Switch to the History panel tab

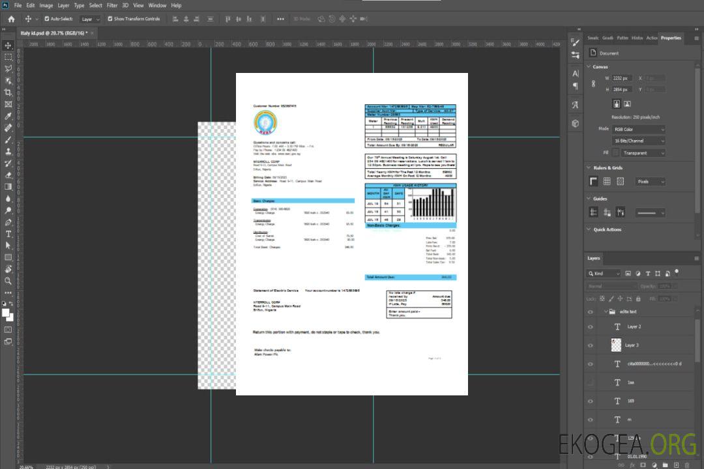(x=637, y=38)
